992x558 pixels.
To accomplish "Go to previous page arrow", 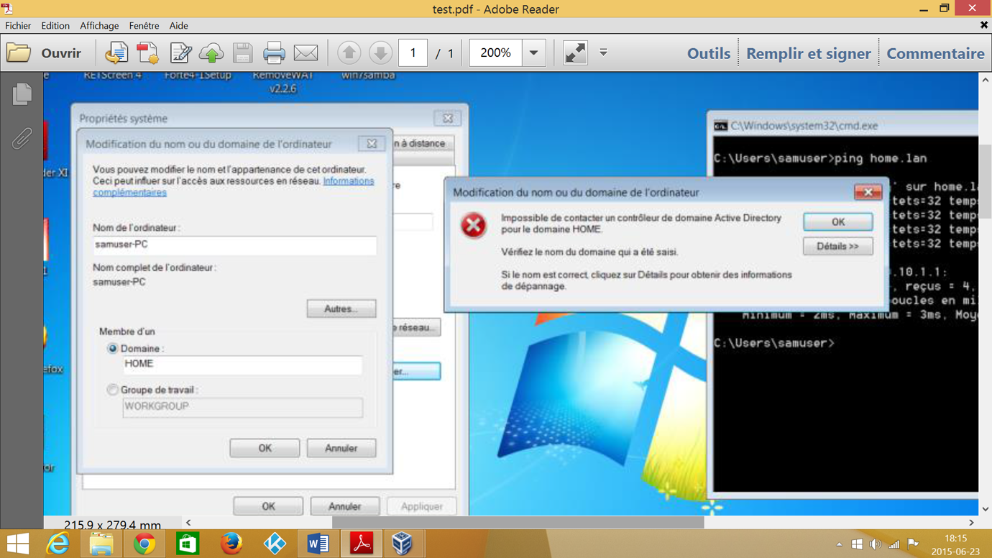I will click(x=349, y=53).
